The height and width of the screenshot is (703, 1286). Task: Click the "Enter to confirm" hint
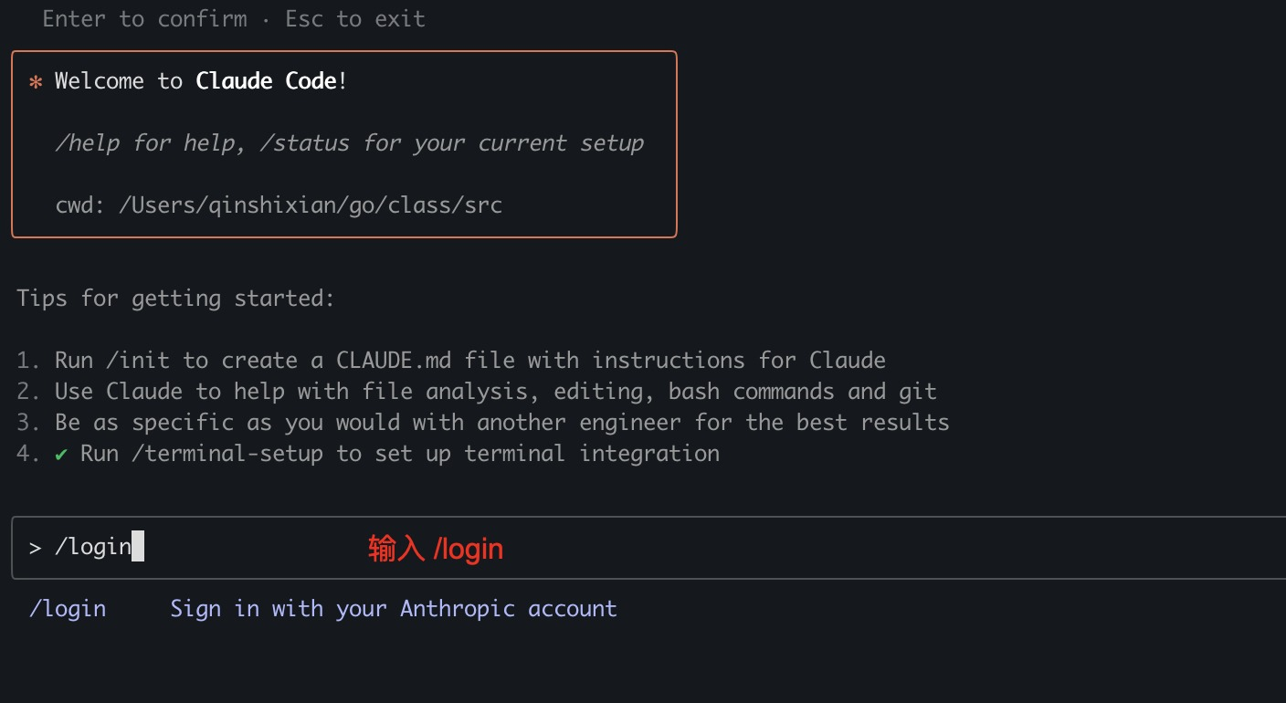[x=144, y=19]
